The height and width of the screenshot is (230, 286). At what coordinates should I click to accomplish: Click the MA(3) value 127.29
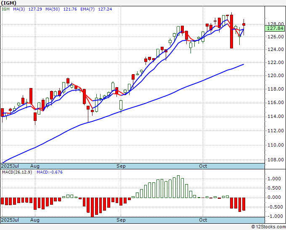pos(35,9)
